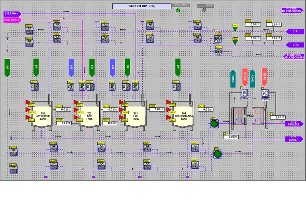Select flow switch FS01 on C1R1
This screenshot has height=216, width=306.
(x=235, y=29)
